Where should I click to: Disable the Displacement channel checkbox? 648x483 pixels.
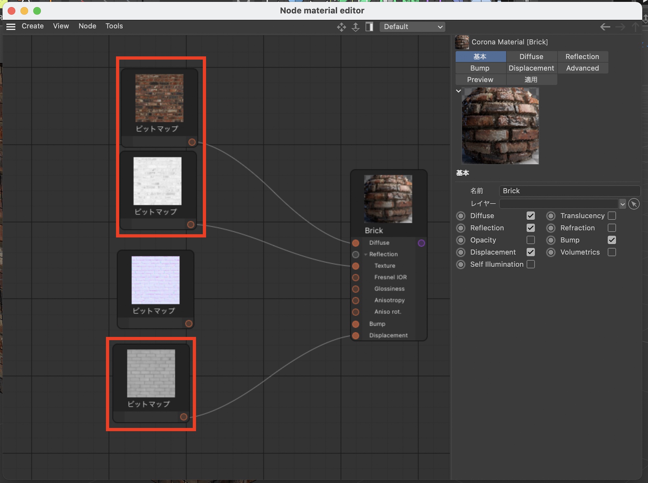click(x=530, y=252)
